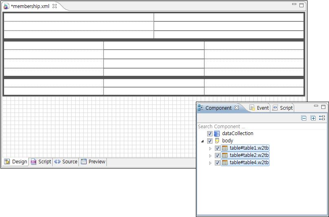Click the table icon beside table#table1.w2tb
Screen dimensions: 329x217
225,148
